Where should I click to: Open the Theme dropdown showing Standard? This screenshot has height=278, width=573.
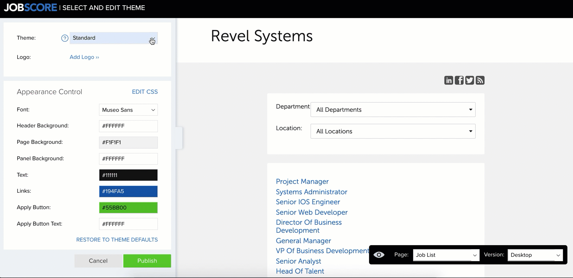click(114, 38)
